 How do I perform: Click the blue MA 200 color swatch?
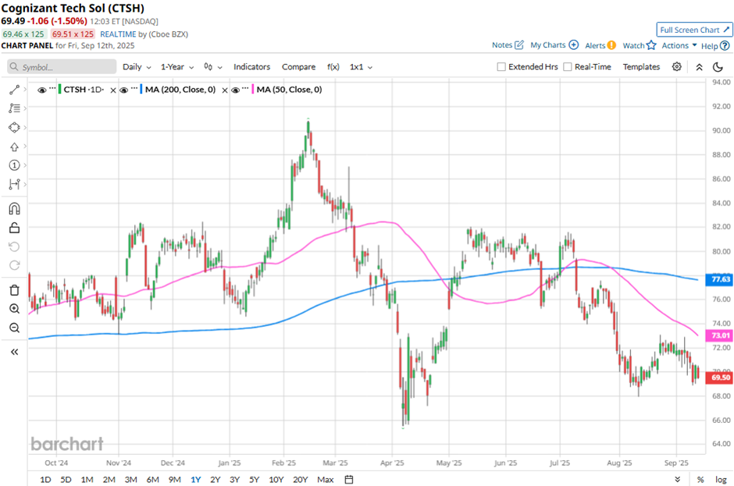141,90
